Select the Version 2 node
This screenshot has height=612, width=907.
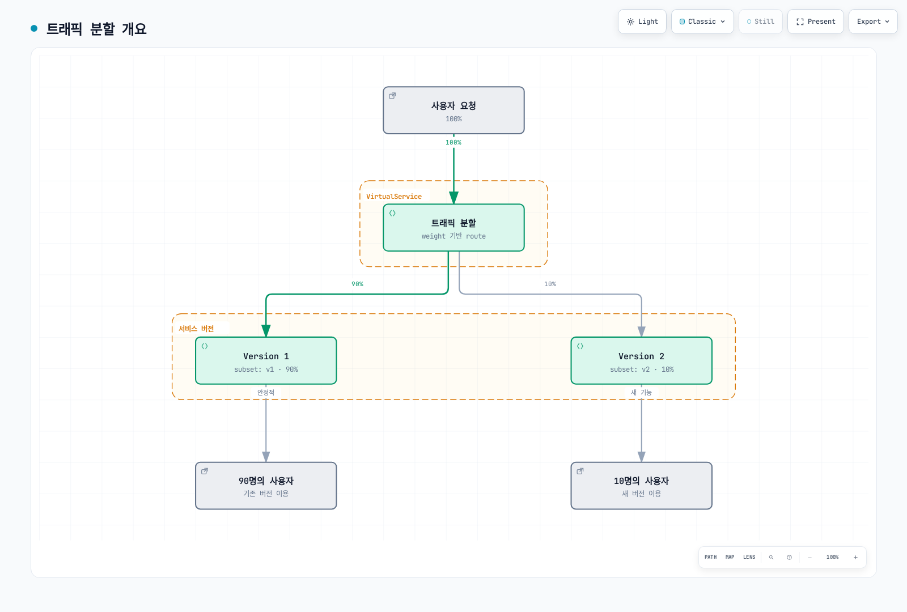(641, 361)
